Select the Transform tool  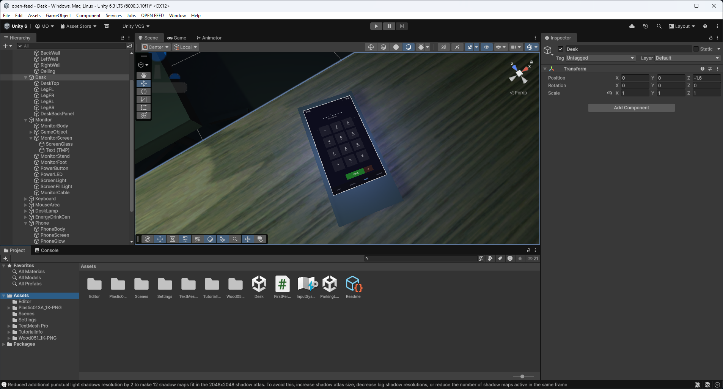coord(144,115)
